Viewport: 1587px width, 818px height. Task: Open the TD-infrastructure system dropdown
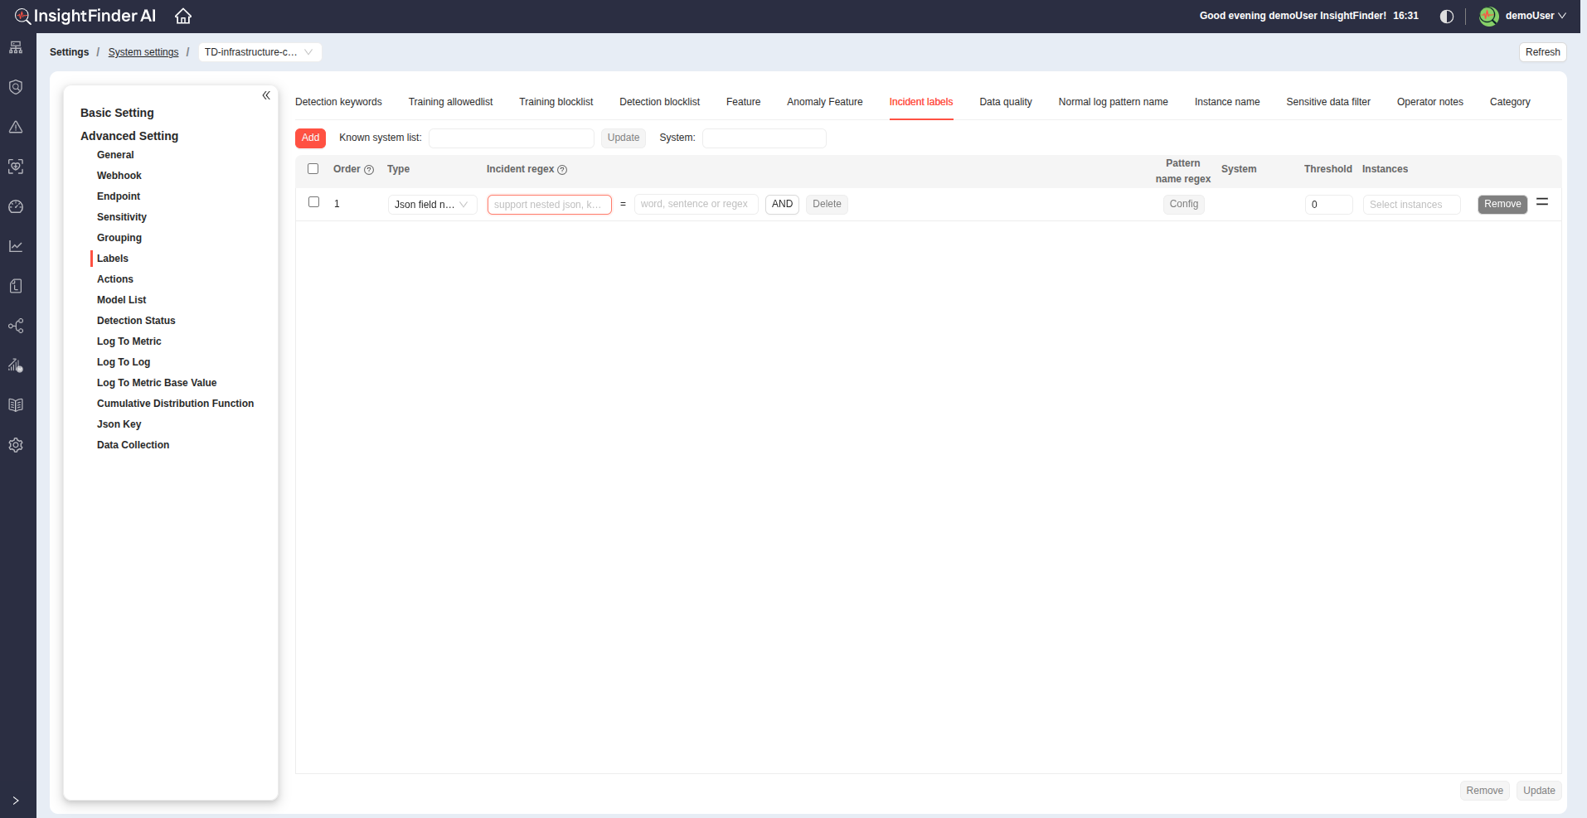[x=260, y=52]
